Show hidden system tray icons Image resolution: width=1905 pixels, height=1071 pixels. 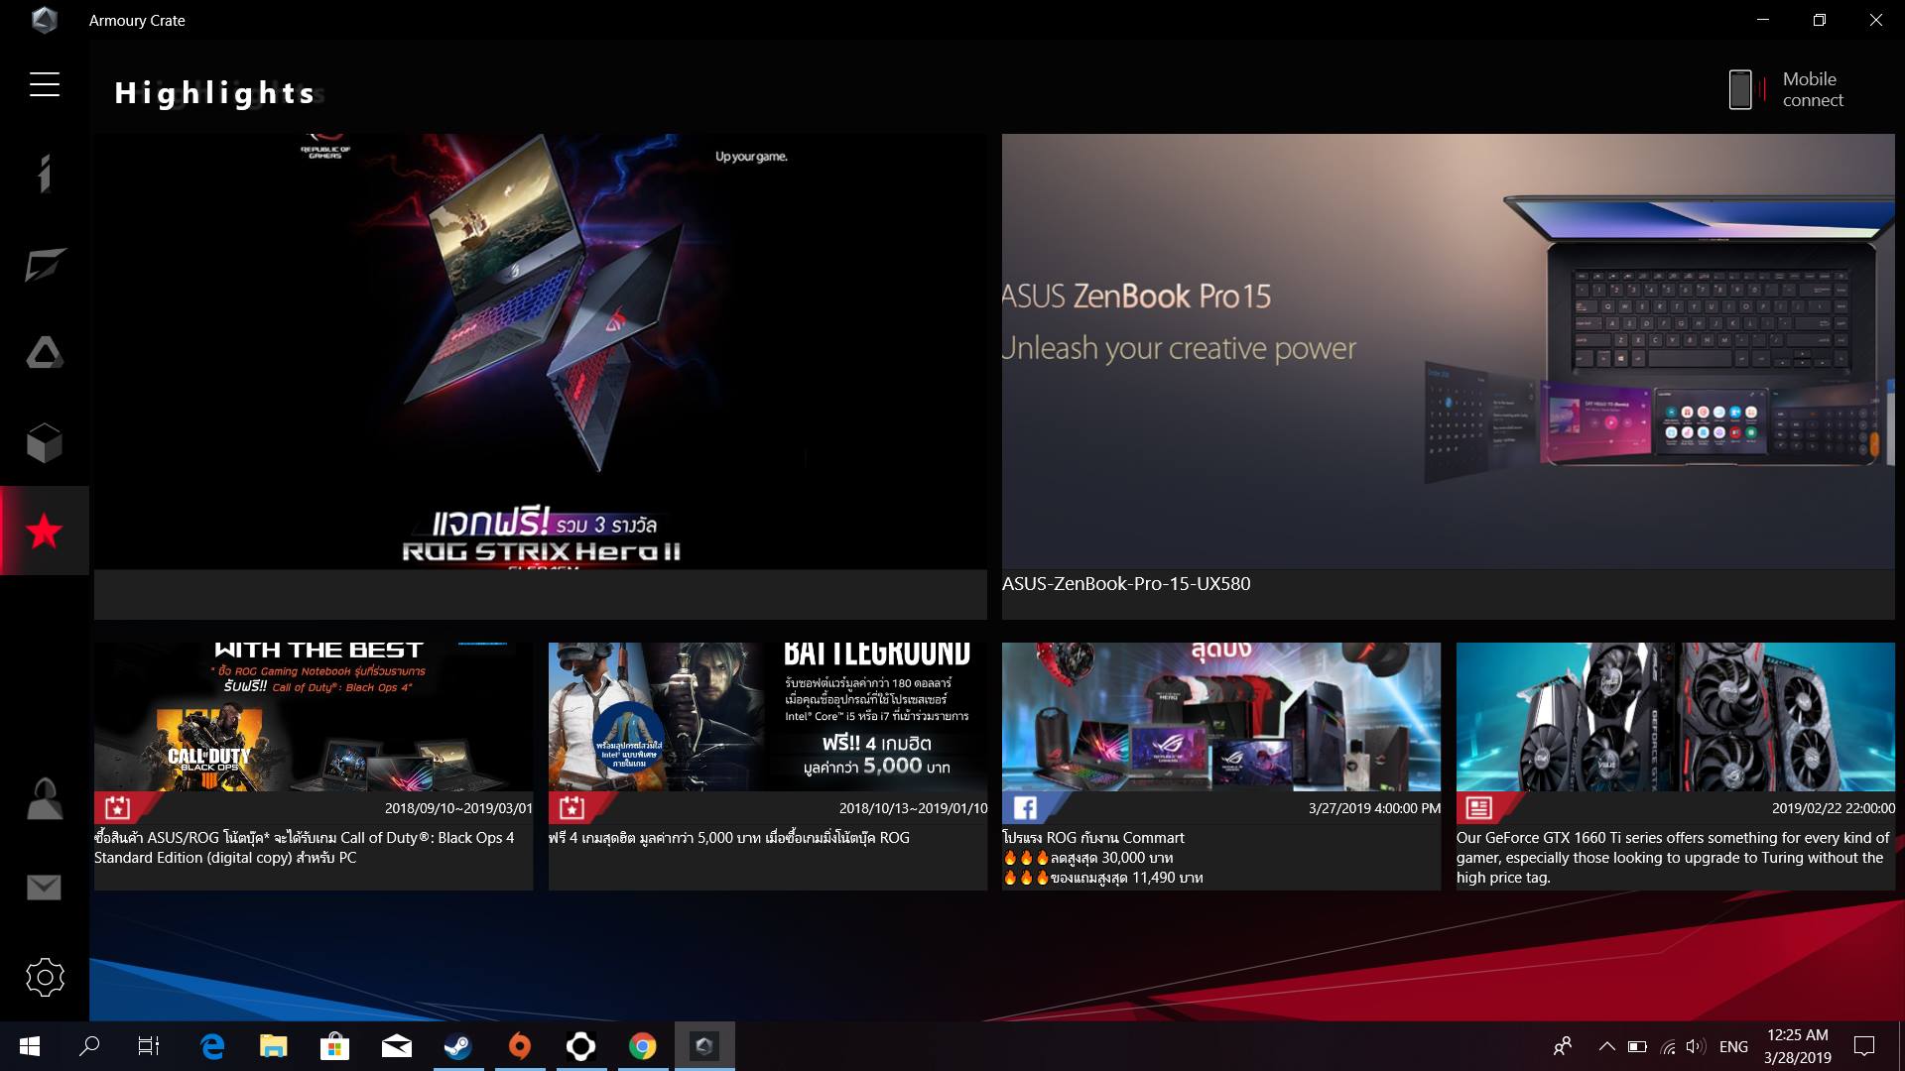coord(1606,1046)
